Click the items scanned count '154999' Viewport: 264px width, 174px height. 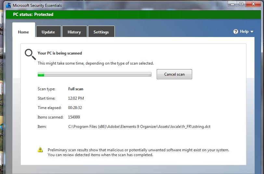click(x=74, y=117)
